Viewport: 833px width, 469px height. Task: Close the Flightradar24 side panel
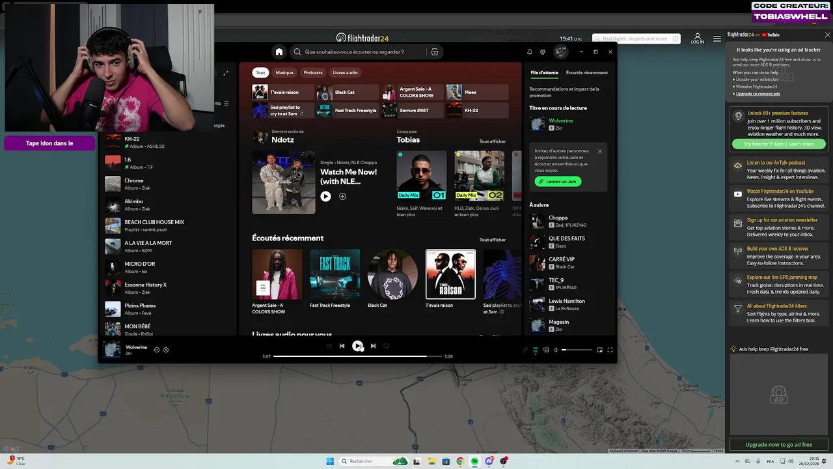pos(827,35)
